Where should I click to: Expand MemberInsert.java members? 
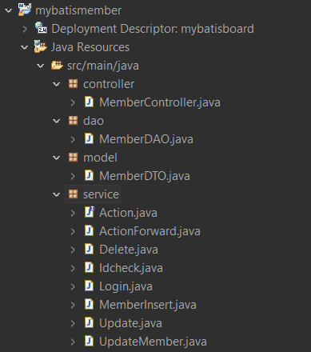tap(73, 305)
